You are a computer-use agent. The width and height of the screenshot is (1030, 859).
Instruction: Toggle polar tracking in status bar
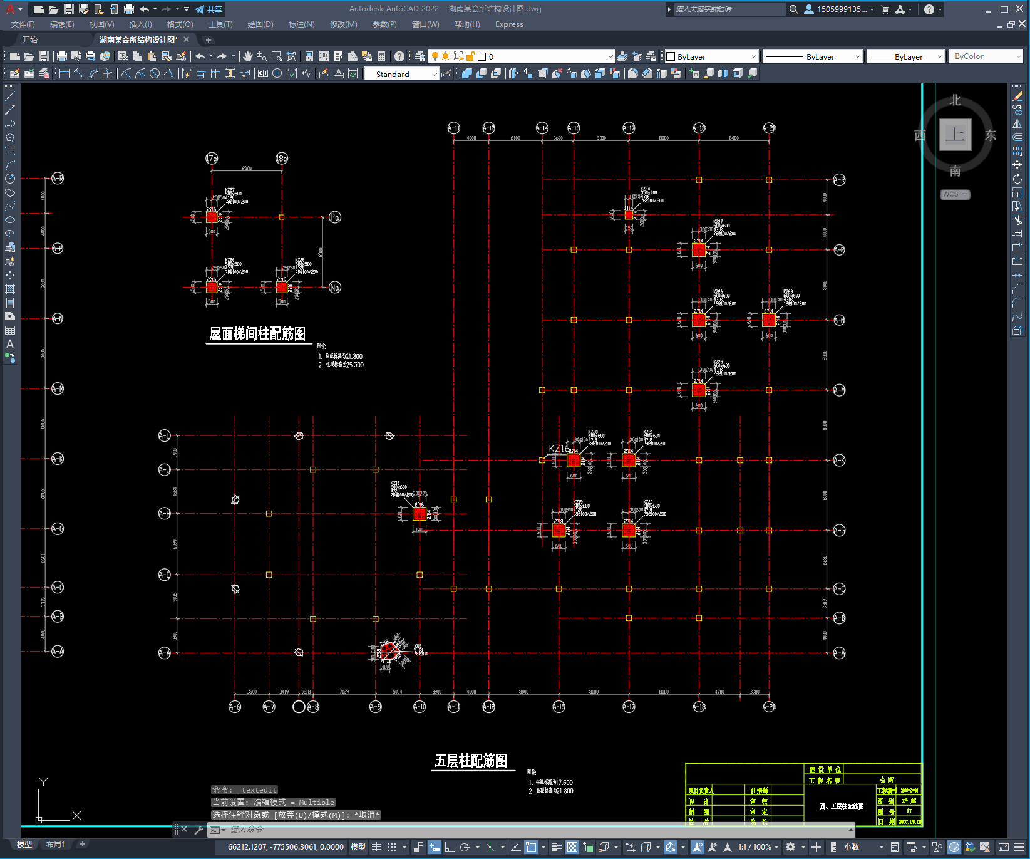coord(465,847)
